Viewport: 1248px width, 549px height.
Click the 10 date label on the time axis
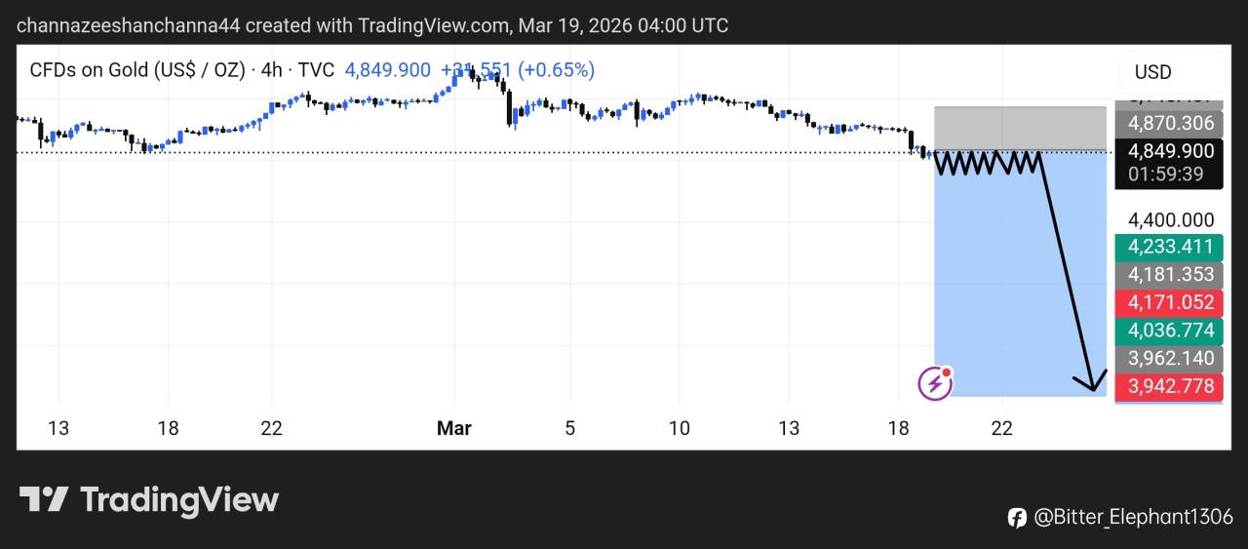[679, 428]
